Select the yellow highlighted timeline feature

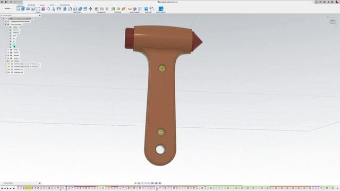tap(28, 188)
